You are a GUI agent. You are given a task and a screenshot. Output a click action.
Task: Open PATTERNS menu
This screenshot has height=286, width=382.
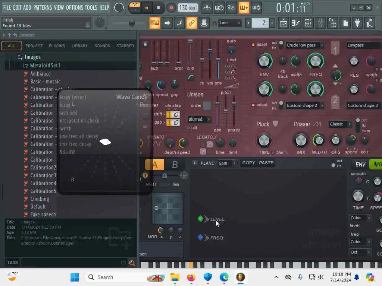(x=43, y=7)
